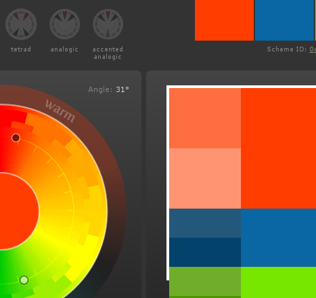Viewport: 316px width, 298px height.
Task: Select the medium coral swatch in preview
Action: [x=205, y=119]
